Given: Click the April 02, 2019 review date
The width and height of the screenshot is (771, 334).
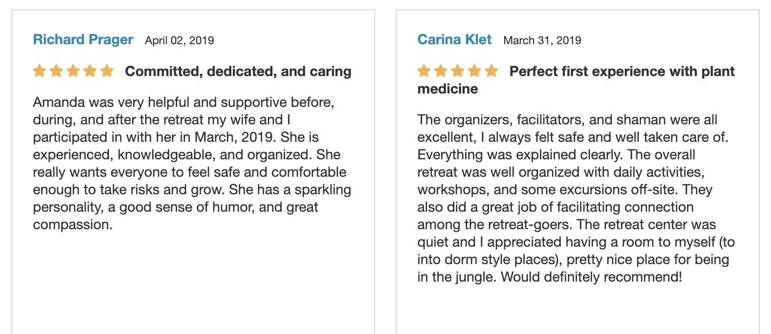Looking at the screenshot, I should [179, 40].
